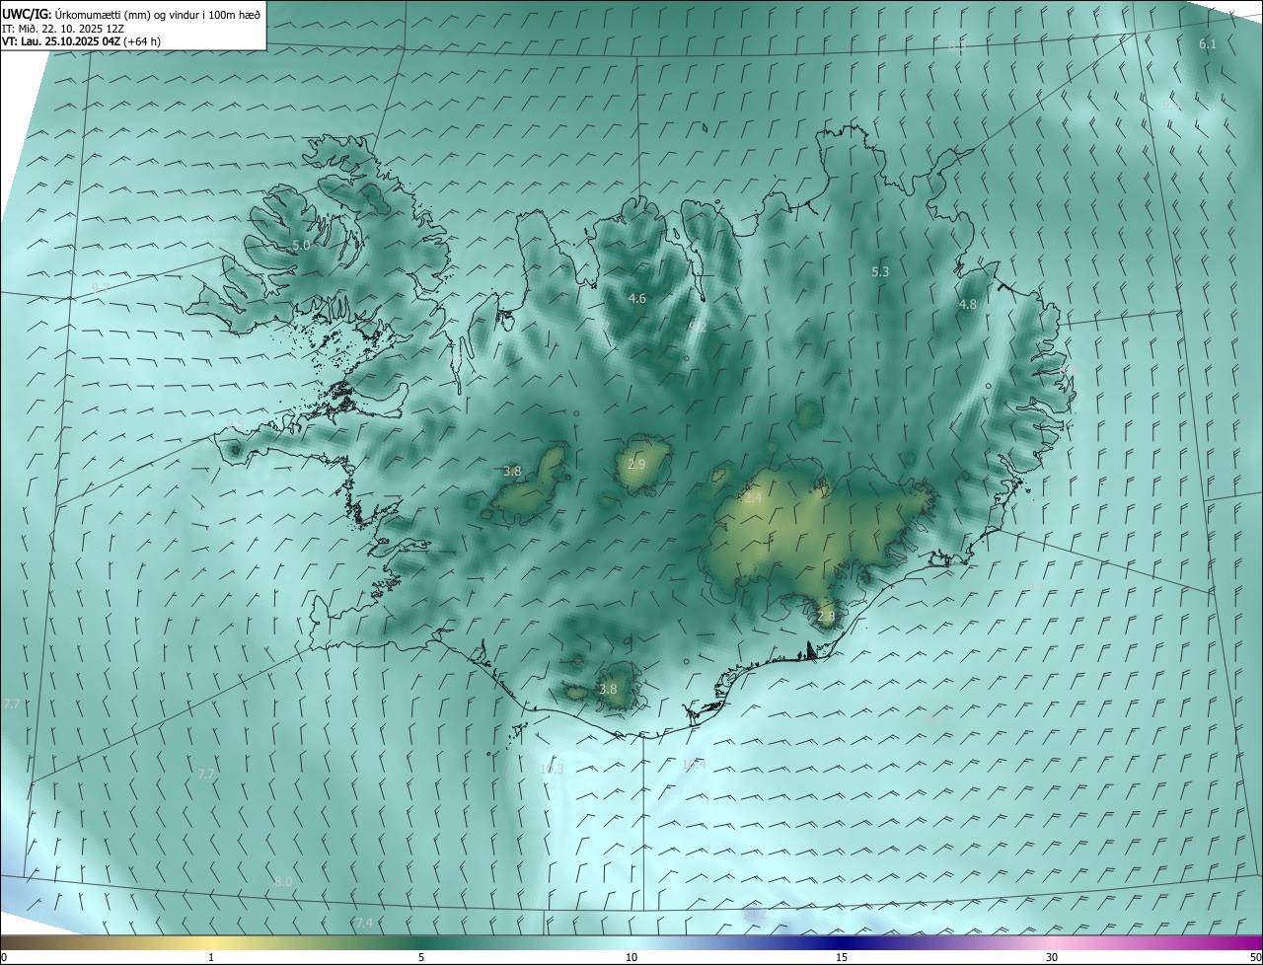
Task: Click the 7.4 value above the color bar
Action: [x=364, y=923]
